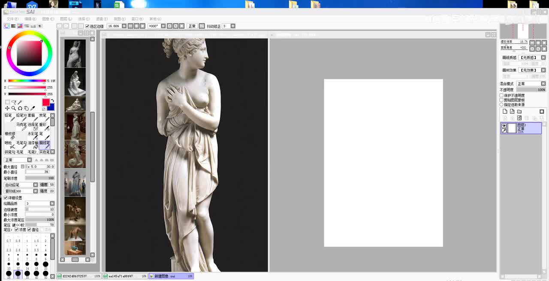Enable 保护不透明度 preserve opacity

pyautogui.click(x=501, y=96)
